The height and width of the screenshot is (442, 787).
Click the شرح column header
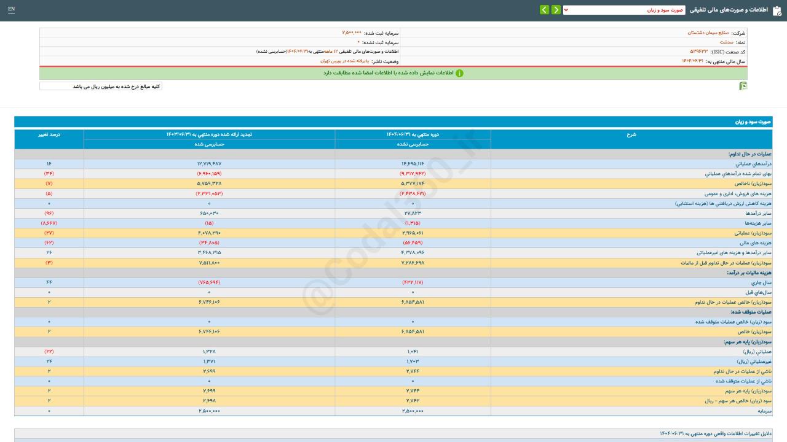pos(631,134)
